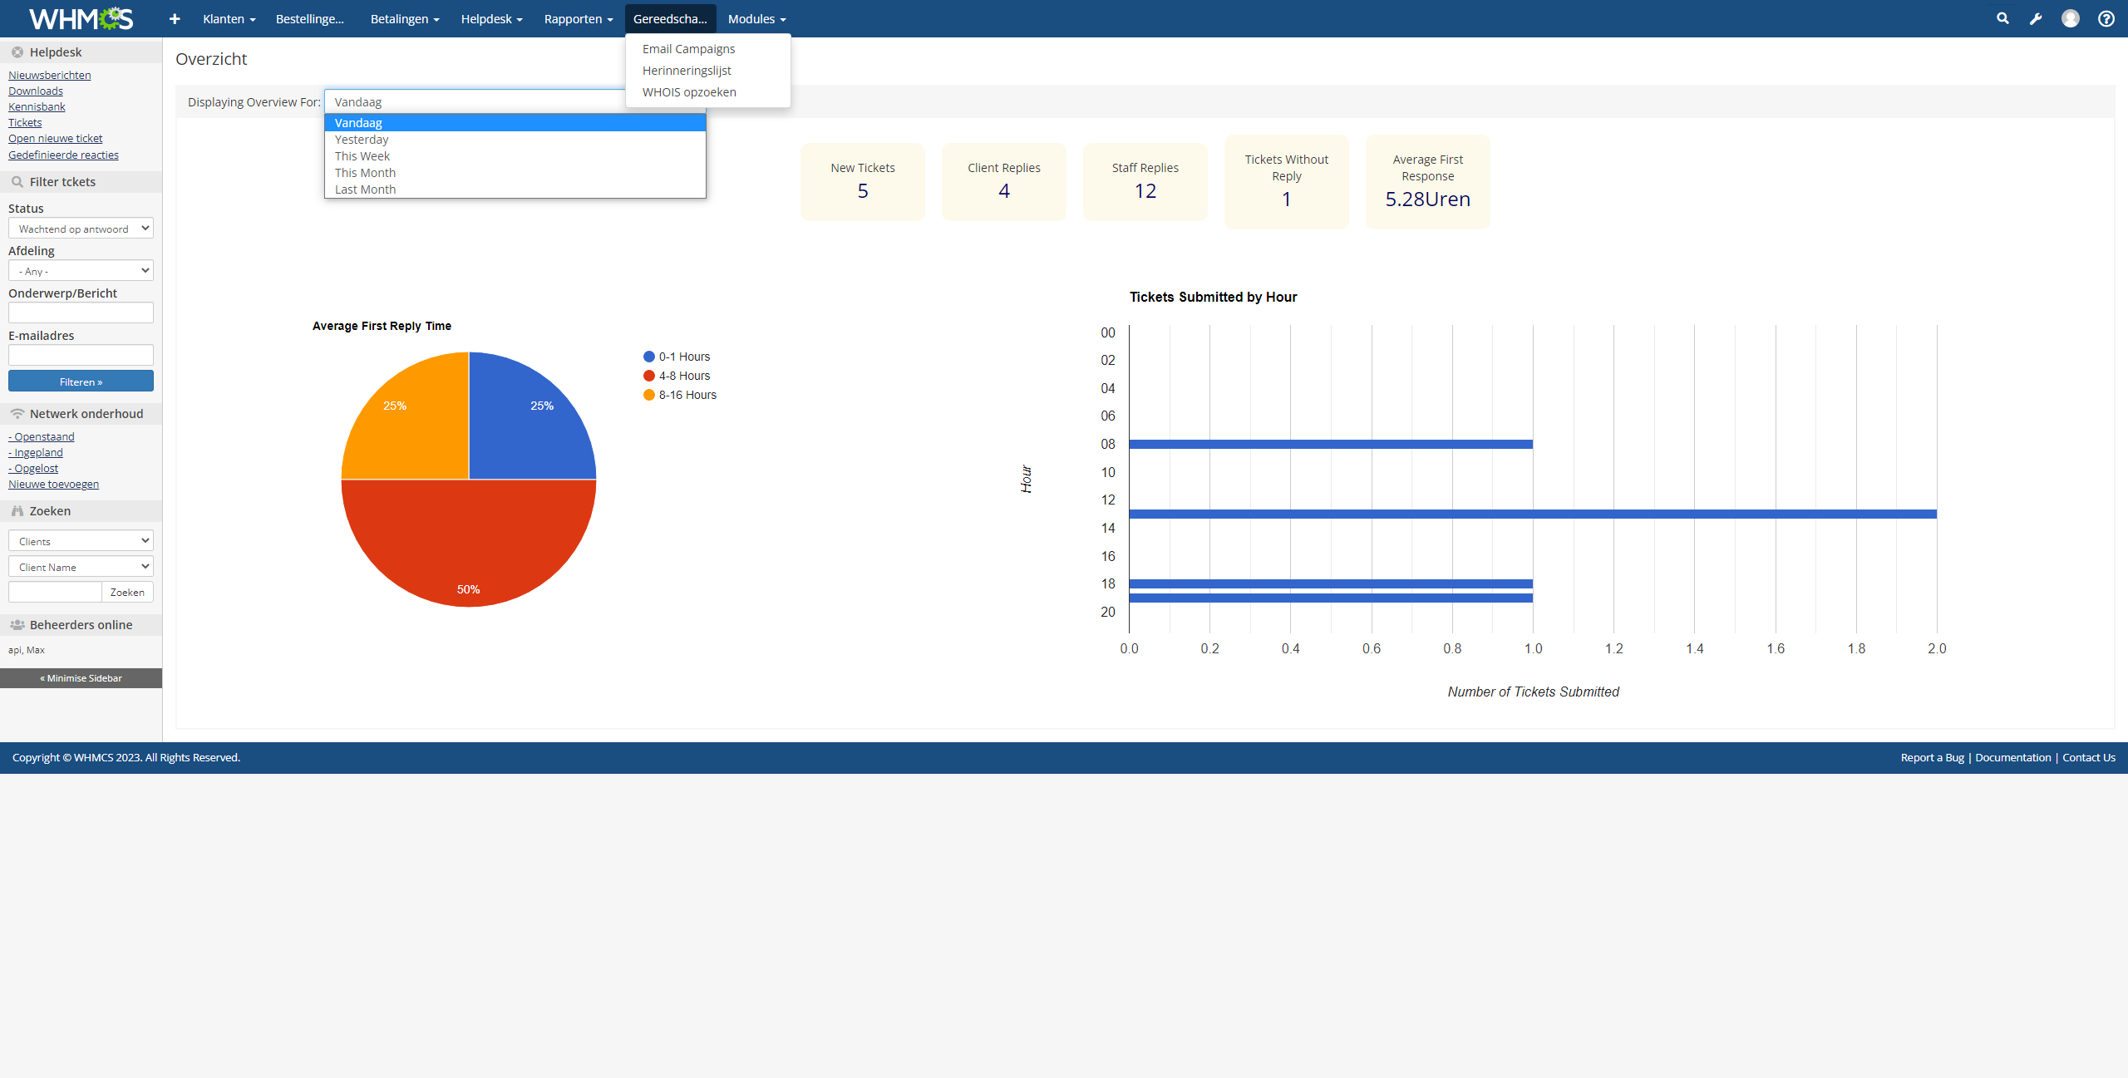This screenshot has height=1078, width=2128.
Task: Click the help question mark icon
Action: 2106,18
